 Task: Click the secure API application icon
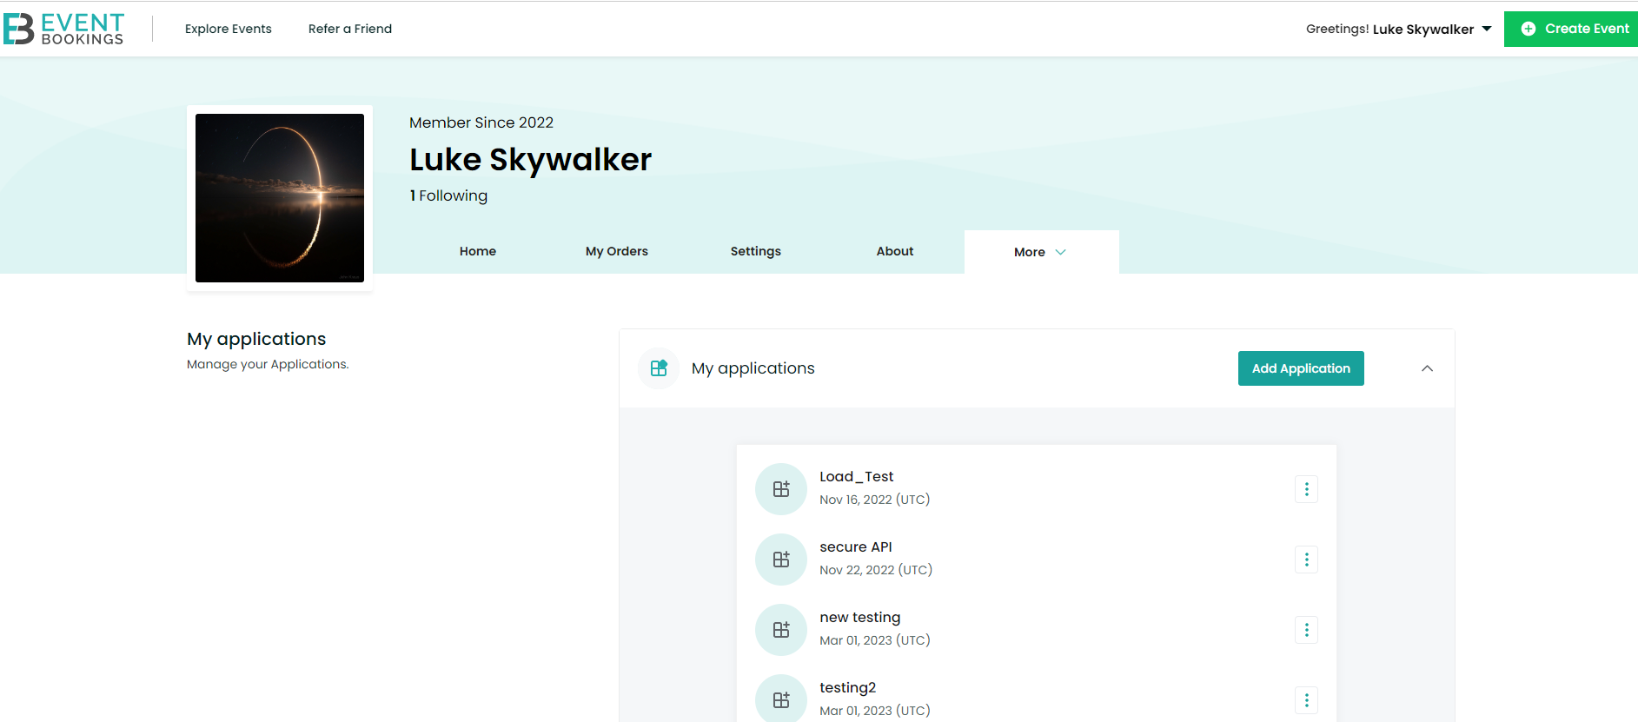(781, 560)
